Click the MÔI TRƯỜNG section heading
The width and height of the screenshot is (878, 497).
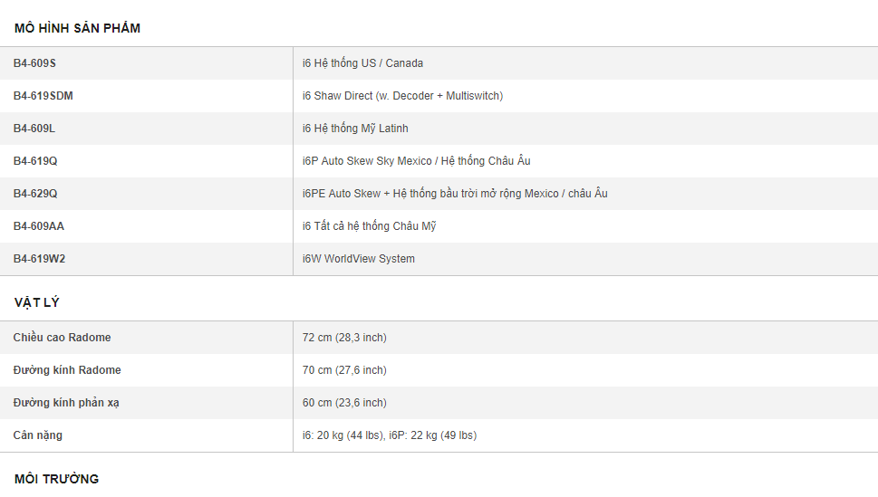(x=56, y=479)
